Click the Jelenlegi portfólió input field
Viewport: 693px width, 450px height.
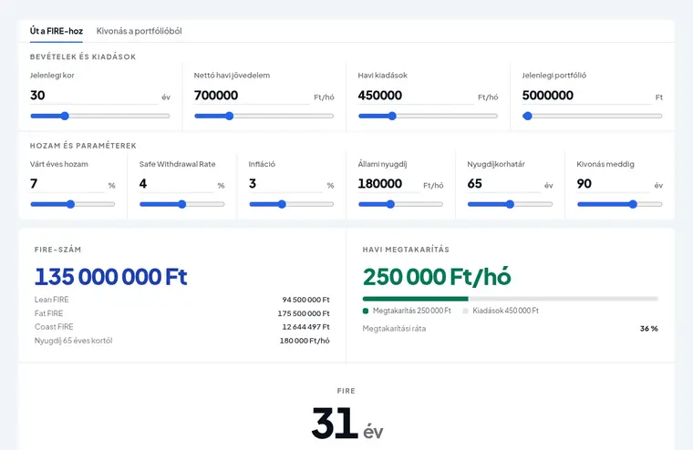(586, 96)
